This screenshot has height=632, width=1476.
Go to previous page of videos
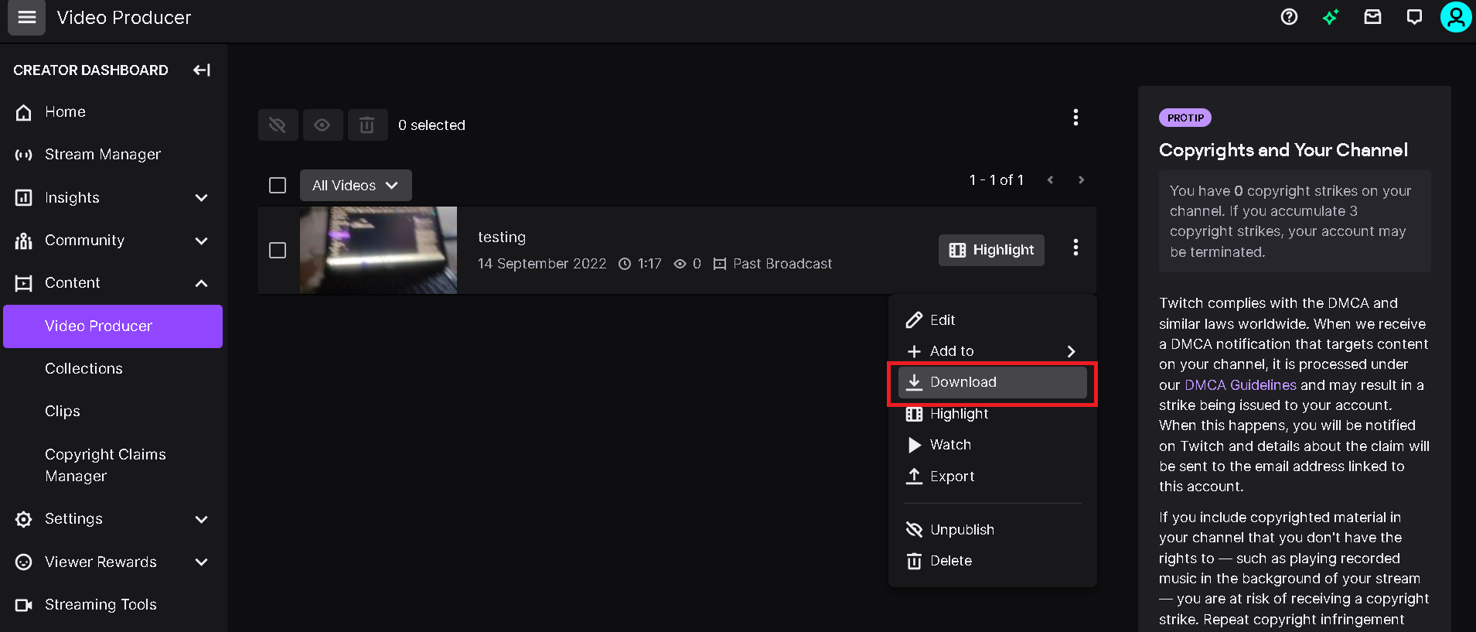[1050, 180]
